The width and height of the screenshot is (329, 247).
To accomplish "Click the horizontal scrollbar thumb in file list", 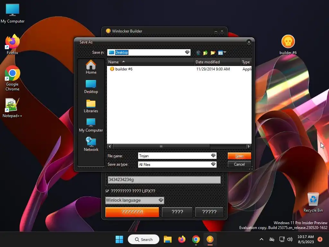I will pos(161,146).
